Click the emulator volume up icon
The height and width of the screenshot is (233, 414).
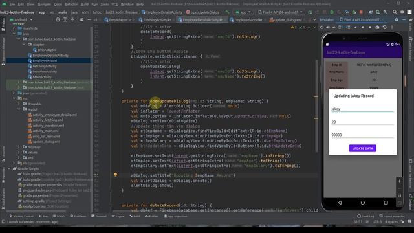tap(328, 27)
